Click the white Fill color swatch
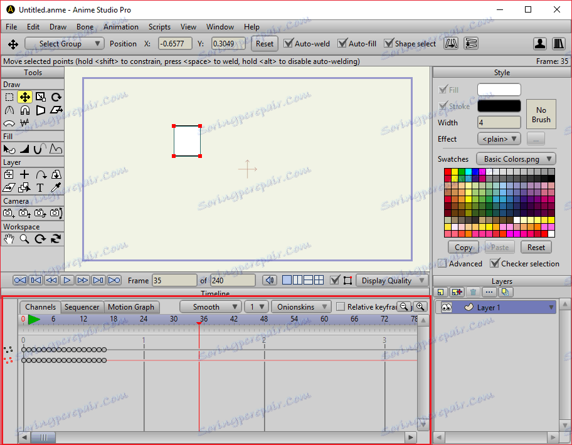Viewport: 572px width, 445px height. (499, 90)
